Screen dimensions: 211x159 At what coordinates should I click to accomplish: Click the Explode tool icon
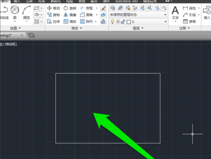(x=103, y=15)
